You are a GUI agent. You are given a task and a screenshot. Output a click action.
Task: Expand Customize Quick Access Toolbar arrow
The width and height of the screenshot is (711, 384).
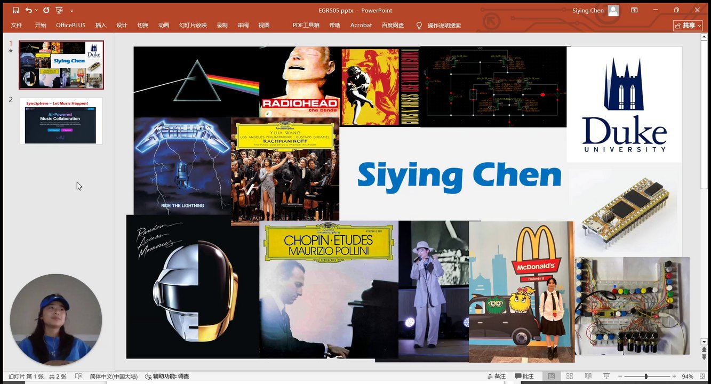click(71, 11)
